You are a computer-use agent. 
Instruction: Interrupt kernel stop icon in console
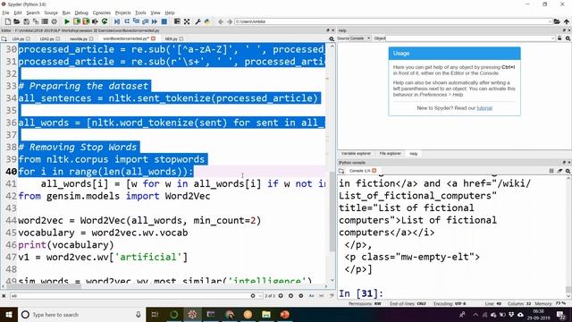click(551, 171)
